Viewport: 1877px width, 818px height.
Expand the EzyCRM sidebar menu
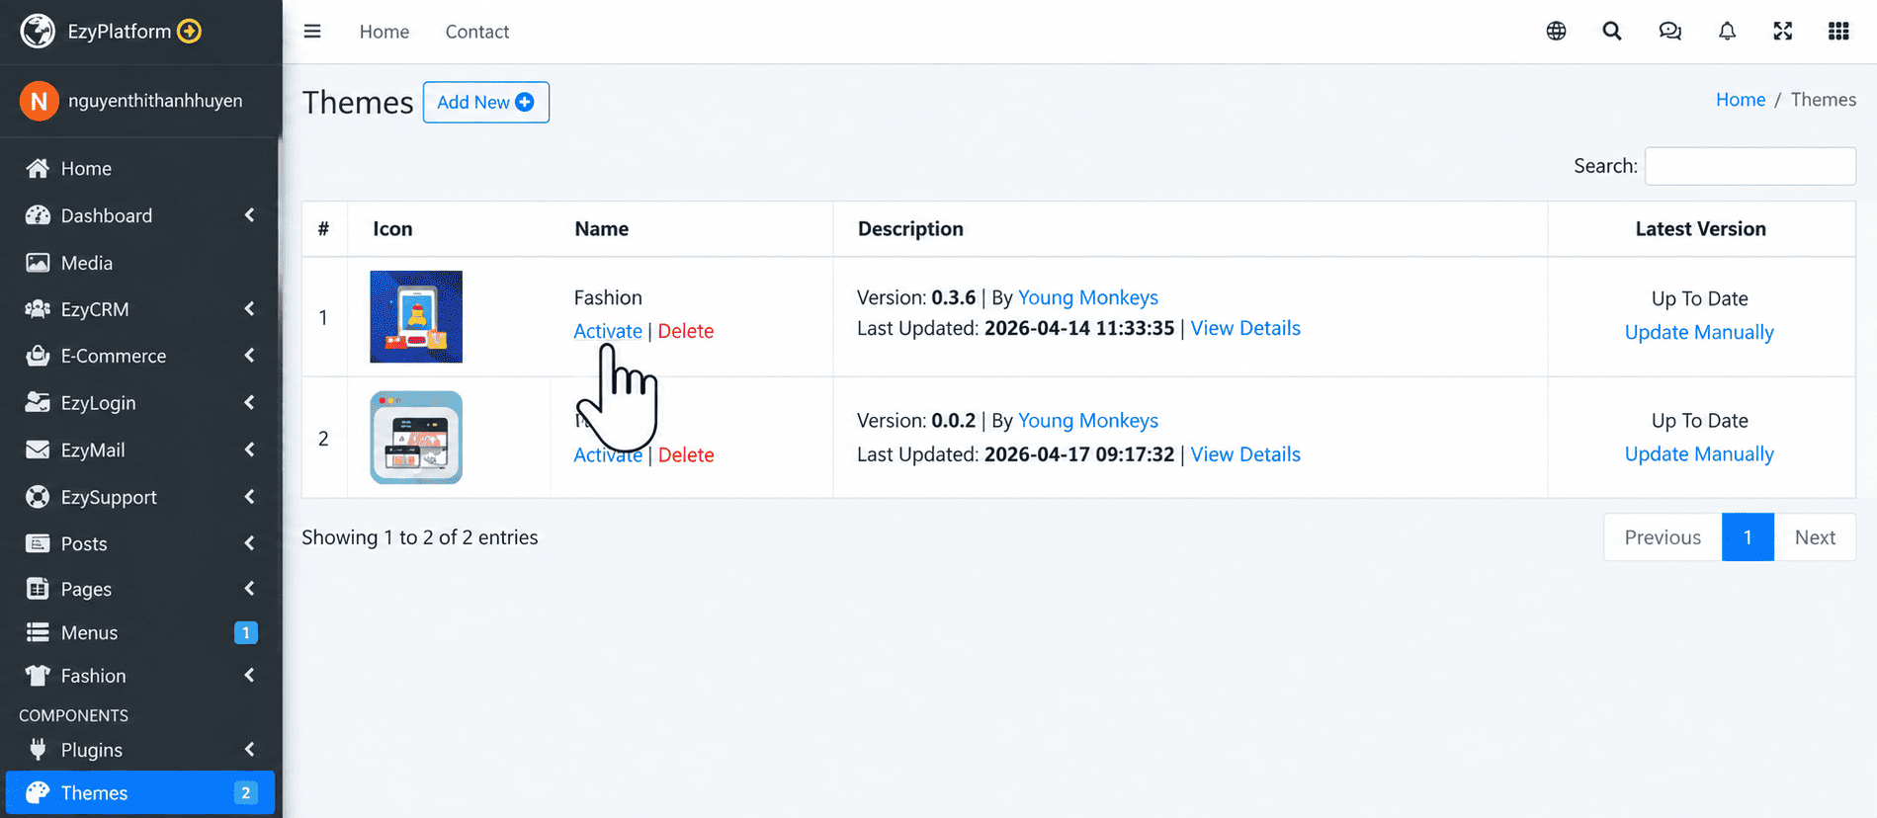coord(140,309)
